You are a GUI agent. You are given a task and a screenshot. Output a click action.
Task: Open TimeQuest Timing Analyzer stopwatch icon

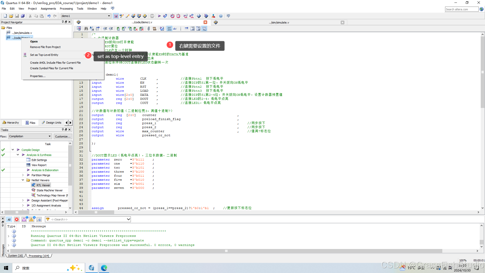[x=178, y=16]
